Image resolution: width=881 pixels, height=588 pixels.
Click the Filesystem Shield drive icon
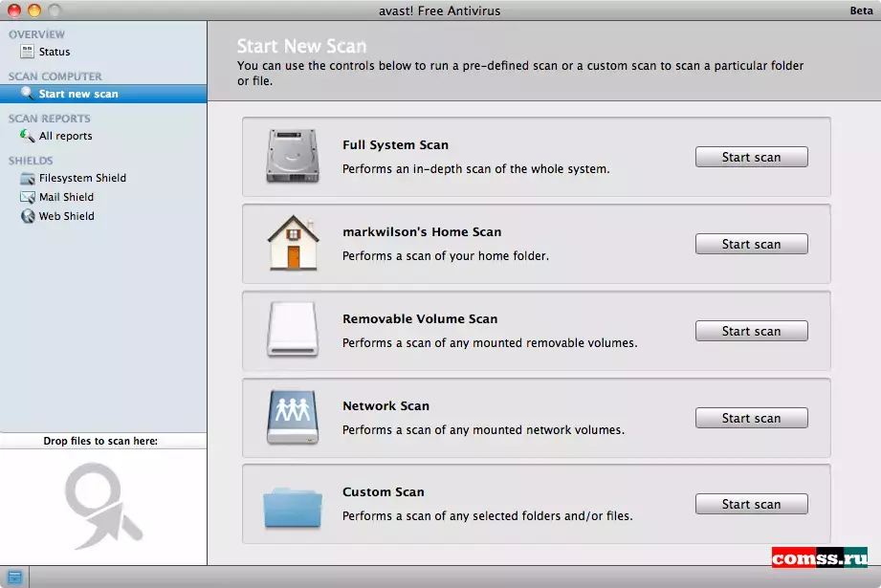[x=27, y=178]
